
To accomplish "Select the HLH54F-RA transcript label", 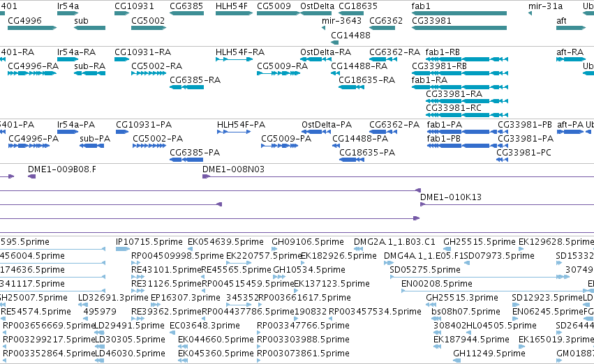I will (240, 52).
